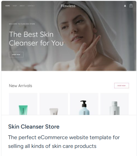Select the white bottle product thumbnail
The width and height of the screenshot is (138, 156).
click(x=115, y=104)
